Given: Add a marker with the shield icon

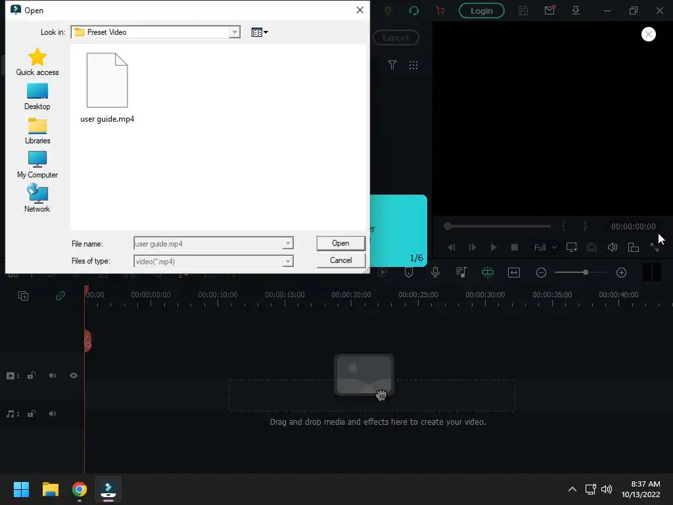Looking at the screenshot, I should pos(409,272).
